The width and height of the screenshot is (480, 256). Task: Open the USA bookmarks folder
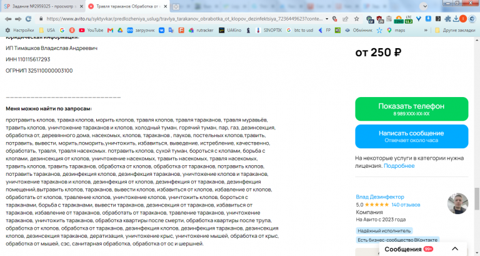[x=47, y=30]
